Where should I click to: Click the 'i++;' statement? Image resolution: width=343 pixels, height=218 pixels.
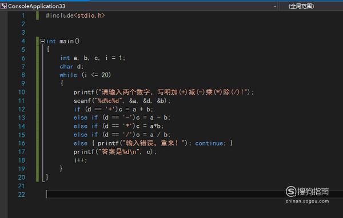pyautogui.click(x=81, y=160)
